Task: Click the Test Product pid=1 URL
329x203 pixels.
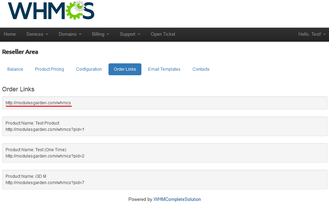Action: tap(45, 129)
